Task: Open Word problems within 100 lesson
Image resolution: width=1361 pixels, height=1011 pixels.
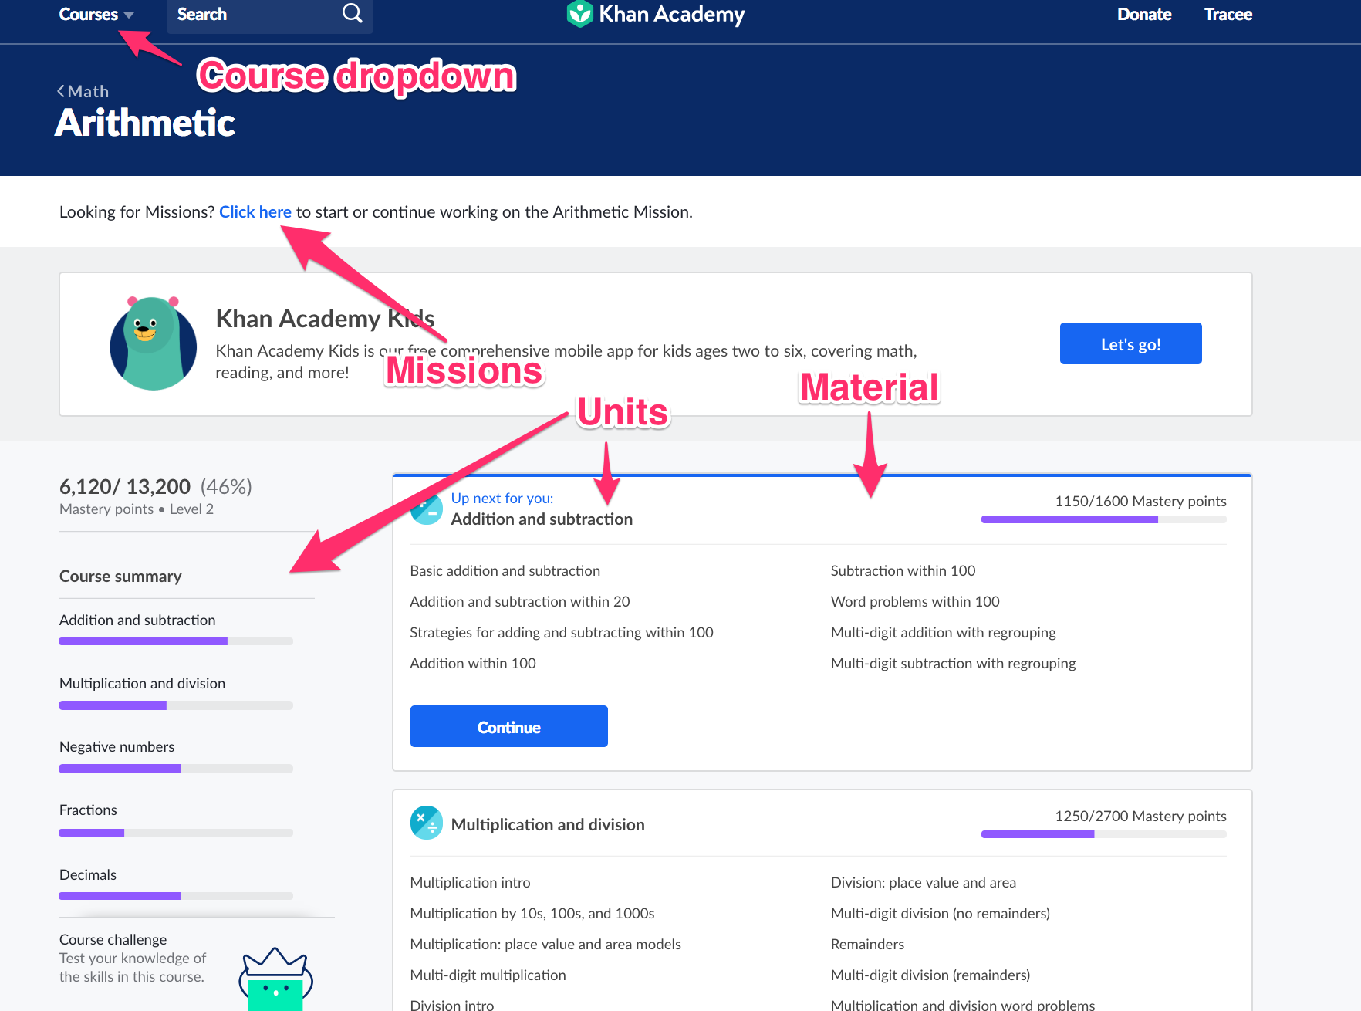Action: (915, 601)
